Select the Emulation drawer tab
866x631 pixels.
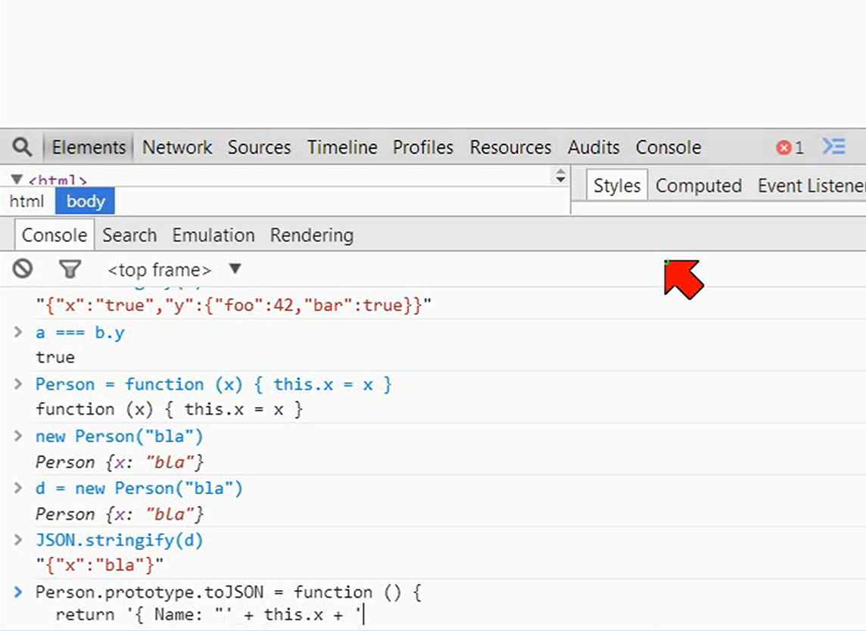click(x=213, y=235)
